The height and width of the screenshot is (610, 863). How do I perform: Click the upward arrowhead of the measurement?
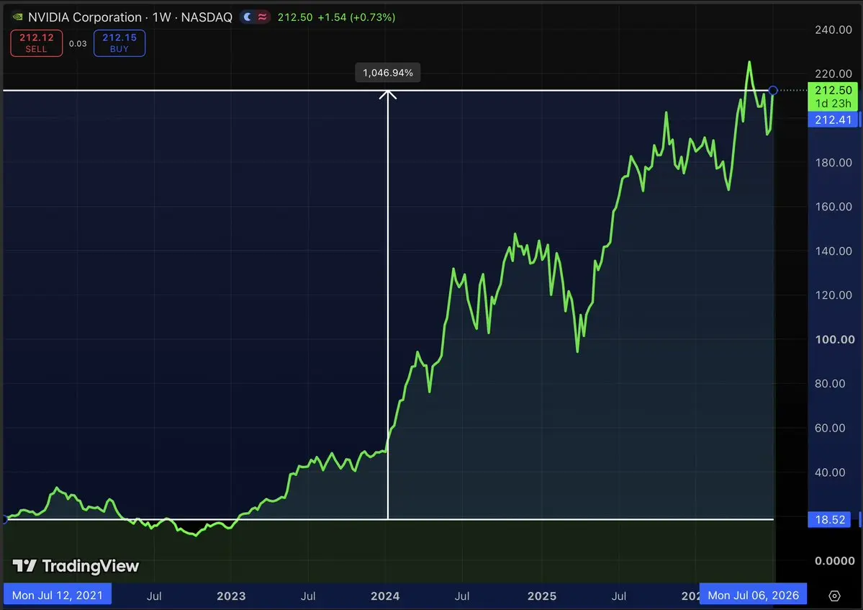tap(388, 95)
